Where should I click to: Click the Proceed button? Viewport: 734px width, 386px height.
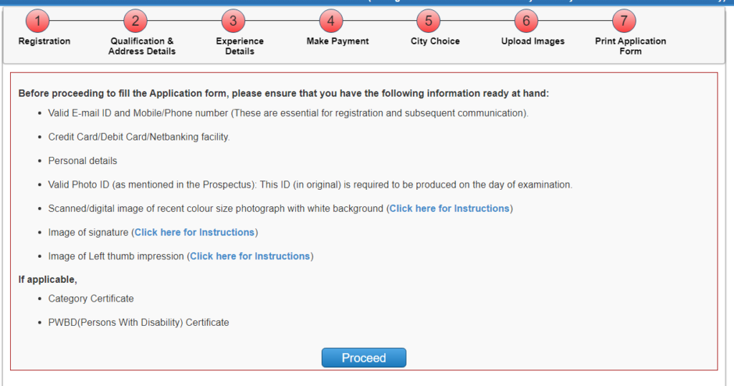pyautogui.click(x=363, y=358)
